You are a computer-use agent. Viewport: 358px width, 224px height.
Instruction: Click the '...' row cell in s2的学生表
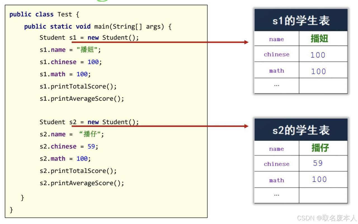pos(277,195)
